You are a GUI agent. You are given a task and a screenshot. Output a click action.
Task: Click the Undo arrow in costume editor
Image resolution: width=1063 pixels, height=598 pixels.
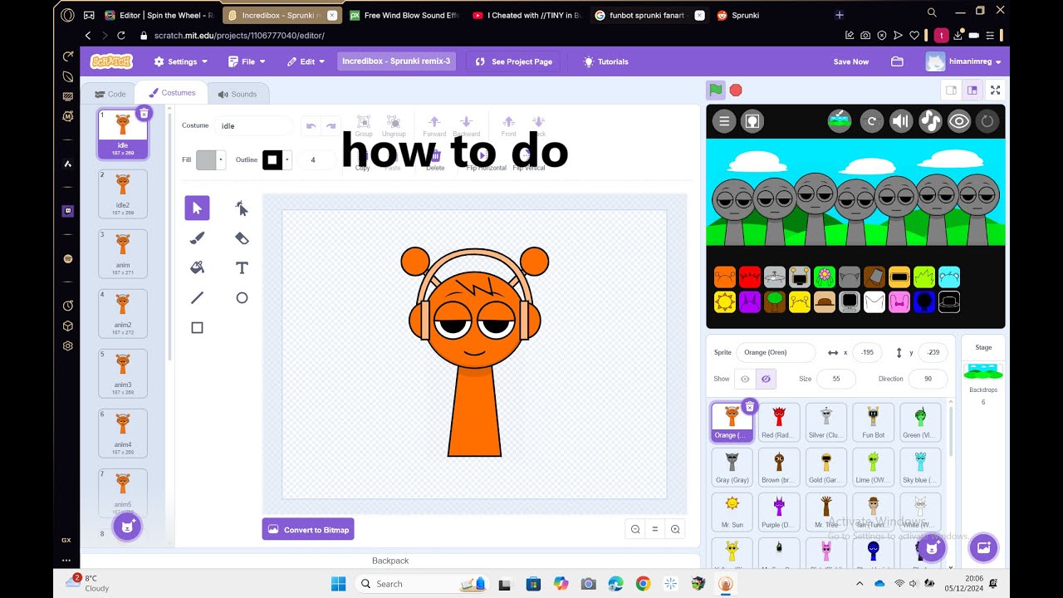pyautogui.click(x=311, y=125)
